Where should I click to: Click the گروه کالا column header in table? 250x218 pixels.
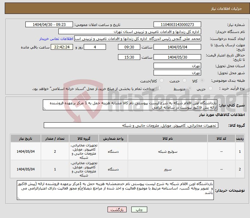click(84, 138)
